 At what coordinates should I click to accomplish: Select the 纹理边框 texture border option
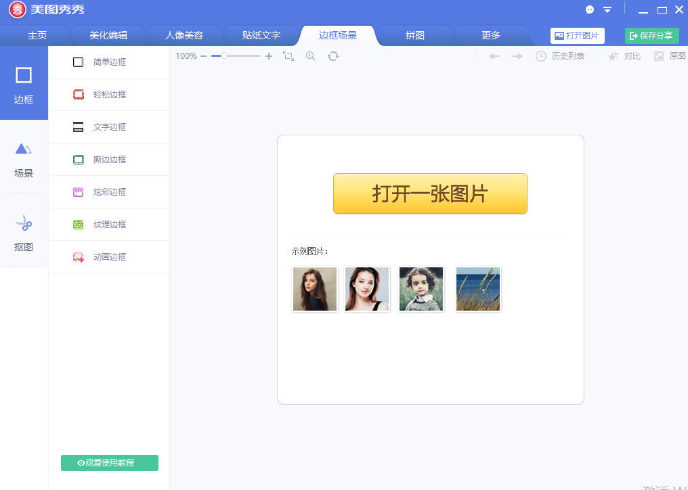108,224
